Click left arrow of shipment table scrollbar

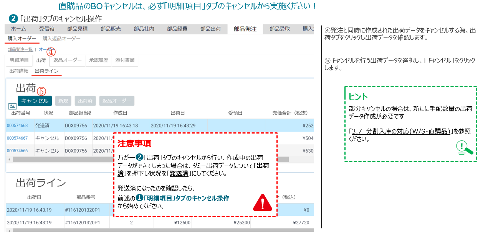pos(8,159)
